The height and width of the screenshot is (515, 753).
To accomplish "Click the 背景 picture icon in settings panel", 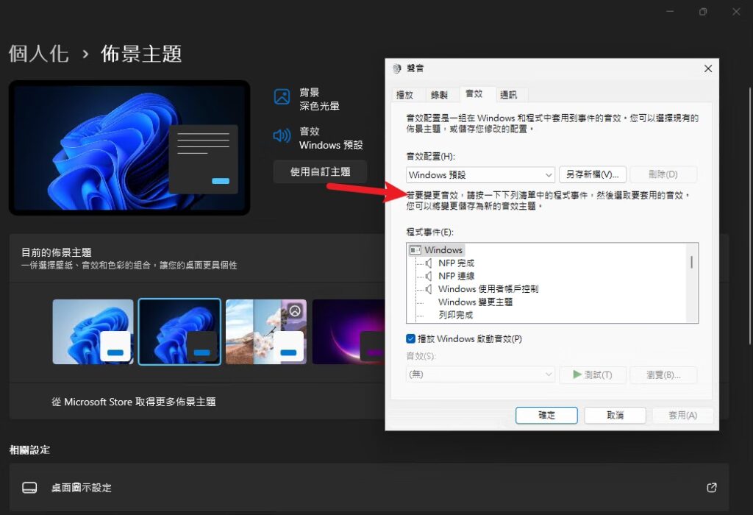I will tap(281, 96).
